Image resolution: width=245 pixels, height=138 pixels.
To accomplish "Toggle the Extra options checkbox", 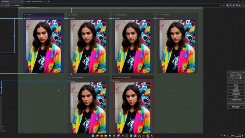I will pos(240,78).
